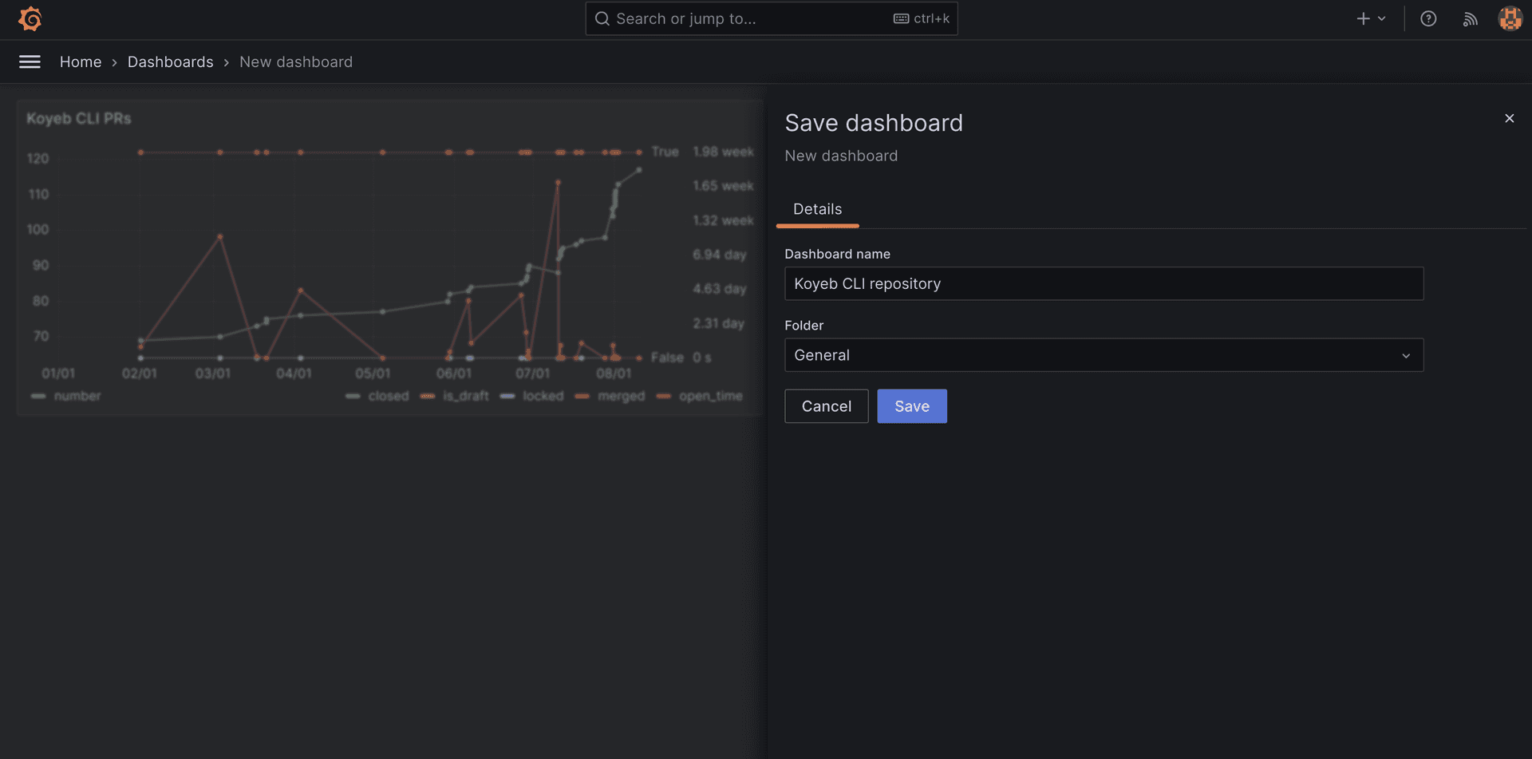The image size is (1532, 759).
Task: Open the Folder dropdown showing General
Action: 1104,354
